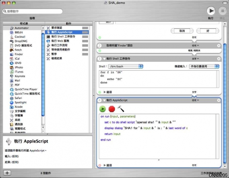Click the Stop workflow button

point(223,11)
